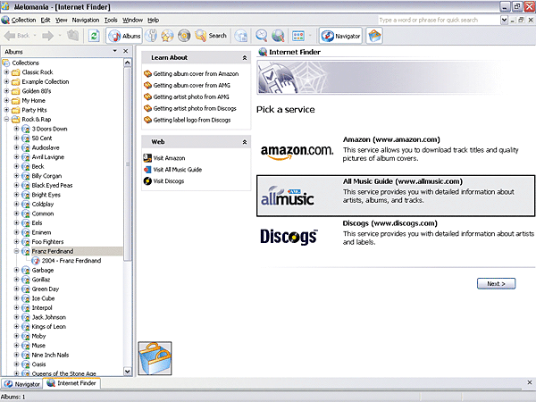Open Getting label logo from Discogs help
This screenshot has height=402, width=536.
(192, 121)
